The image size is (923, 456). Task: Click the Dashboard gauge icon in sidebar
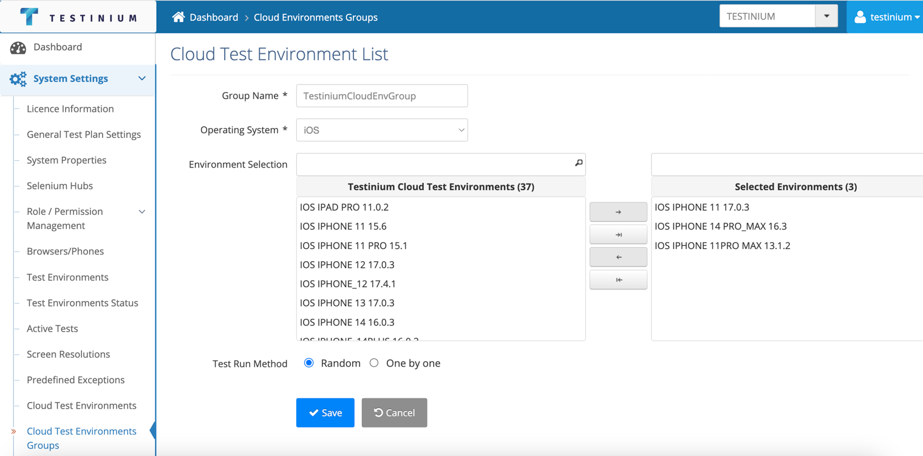click(x=18, y=47)
